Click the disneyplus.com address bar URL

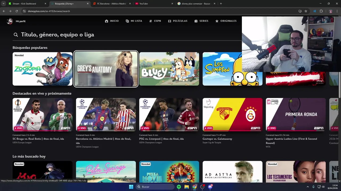(x=49, y=11)
